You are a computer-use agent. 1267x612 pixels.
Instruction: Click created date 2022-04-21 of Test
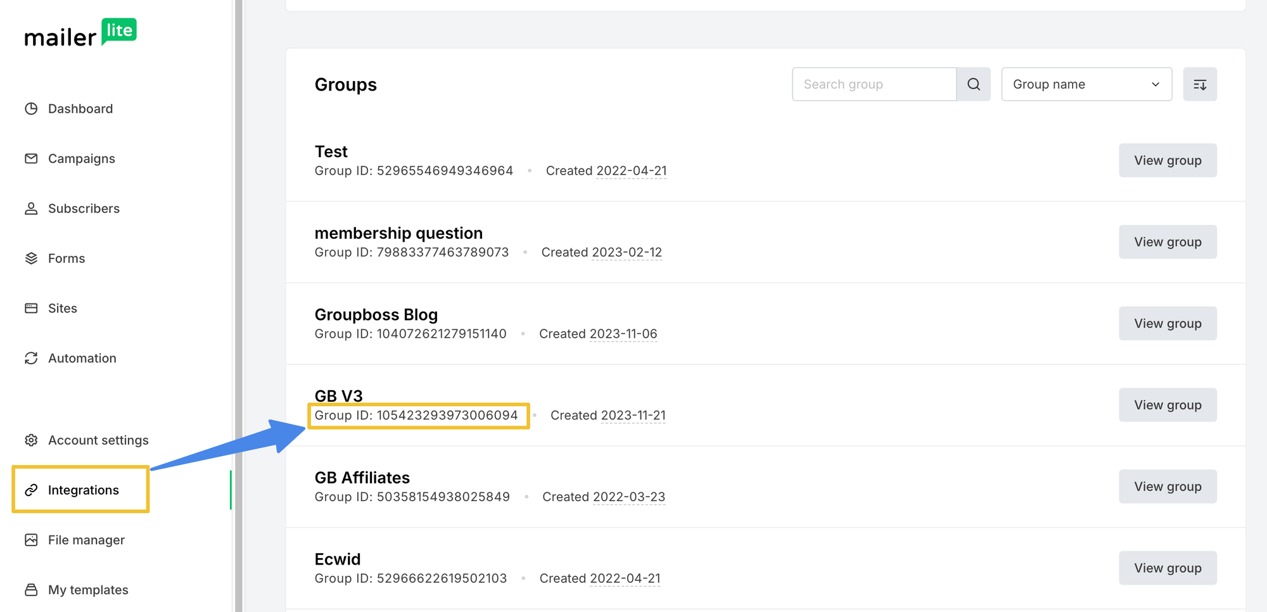coord(632,170)
